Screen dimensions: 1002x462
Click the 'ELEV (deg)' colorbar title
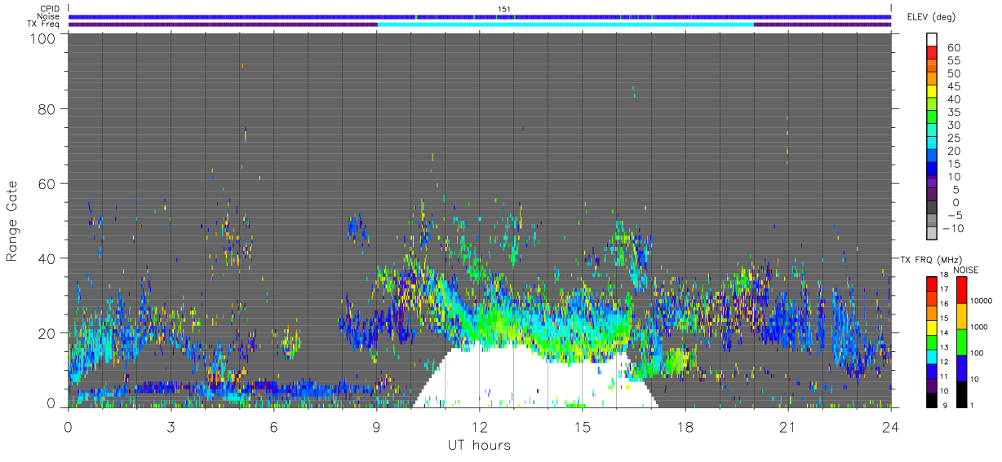pos(932,17)
